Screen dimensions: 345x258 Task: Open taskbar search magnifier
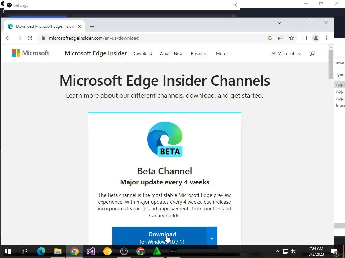(24, 251)
